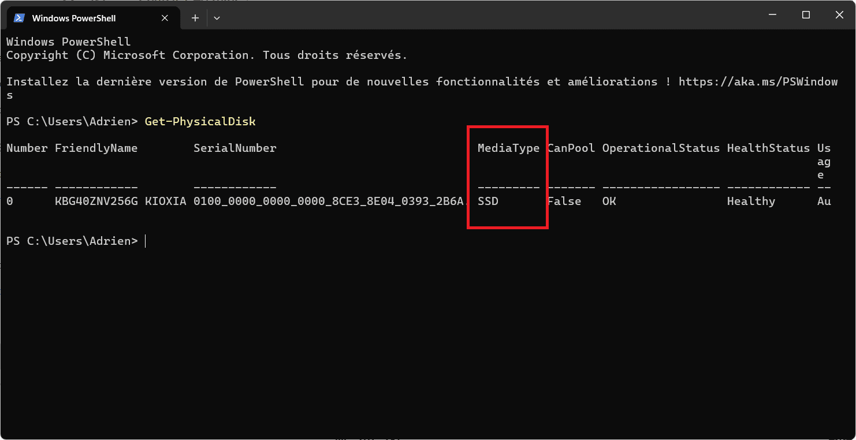Click the SSD media type value
The height and width of the screenshot is (440, 856).
(x=488, y=202)
